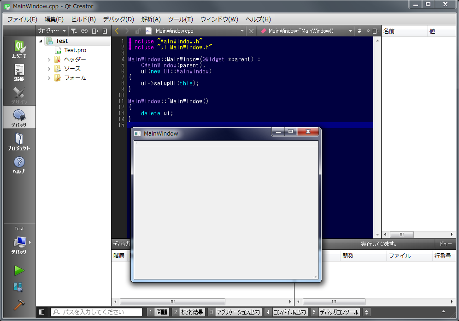459x321 pixels.
Task: Open the Projects (プロジェクト) mode
Action: pos(19,142)
